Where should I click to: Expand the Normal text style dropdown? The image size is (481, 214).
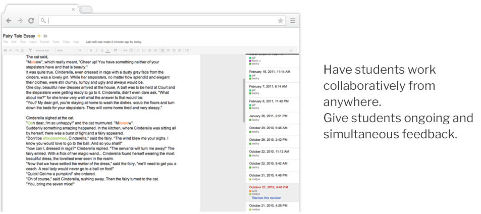(42, 50)
